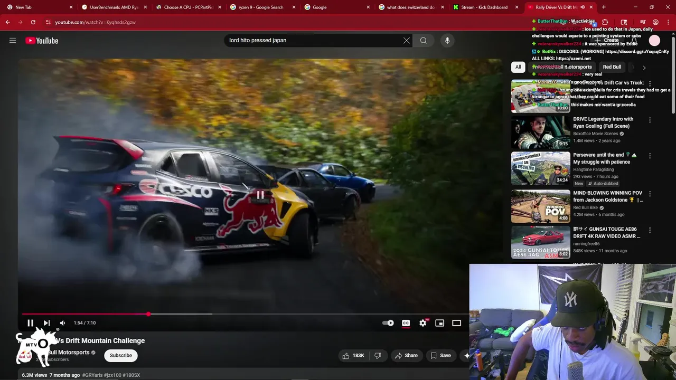Open the player settings gear
Viewport: 676px width, 380px height.
click(x=423, y=323)
